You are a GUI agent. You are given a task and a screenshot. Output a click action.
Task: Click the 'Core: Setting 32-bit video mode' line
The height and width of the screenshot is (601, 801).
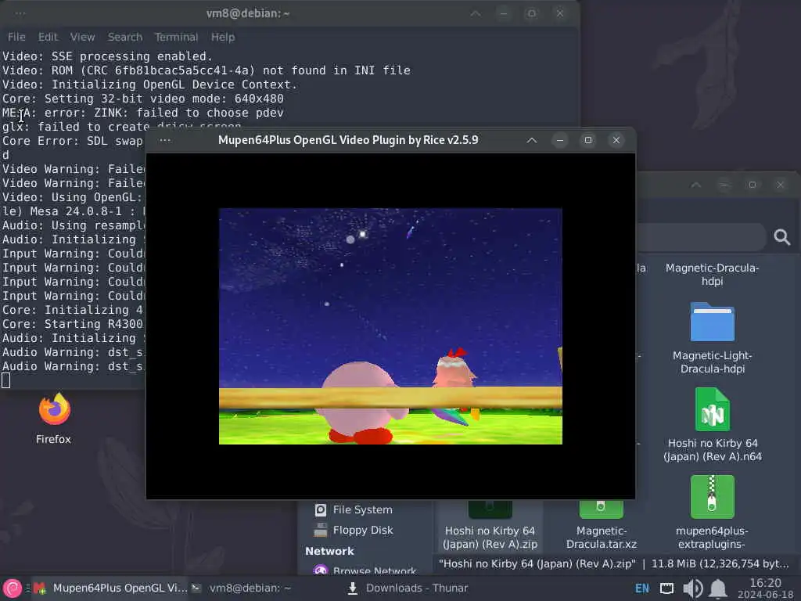[143, 99]
